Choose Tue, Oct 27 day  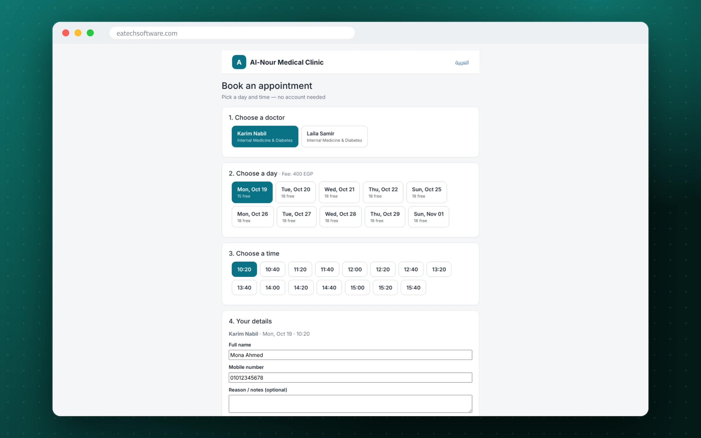(296, 217)
